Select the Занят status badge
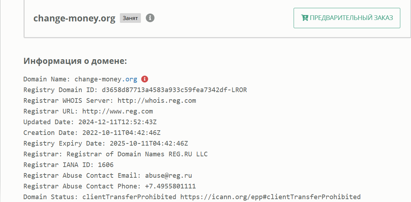This screenshot has height=202, width=411. pyautogui.click(x=130, y=18)
